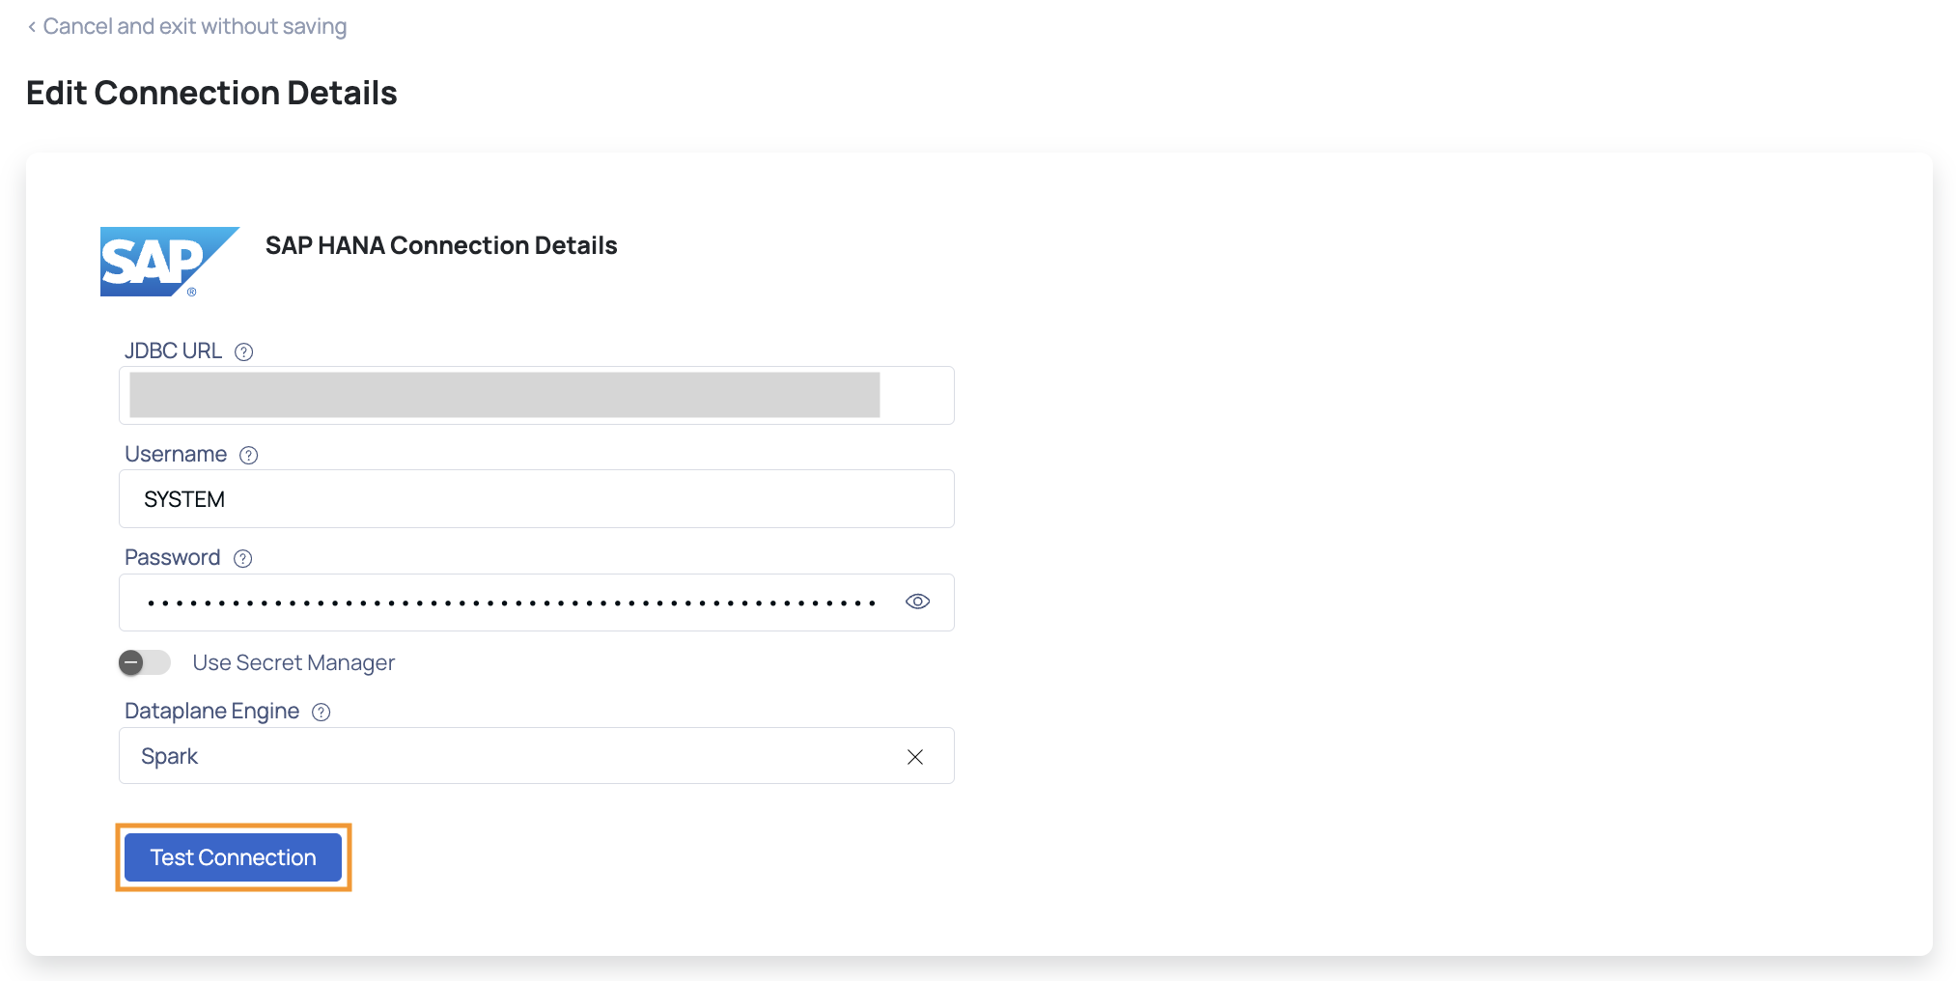Click the Test Connection button
This screenshot has height=981, width=1956.
[x=234, y=857]
